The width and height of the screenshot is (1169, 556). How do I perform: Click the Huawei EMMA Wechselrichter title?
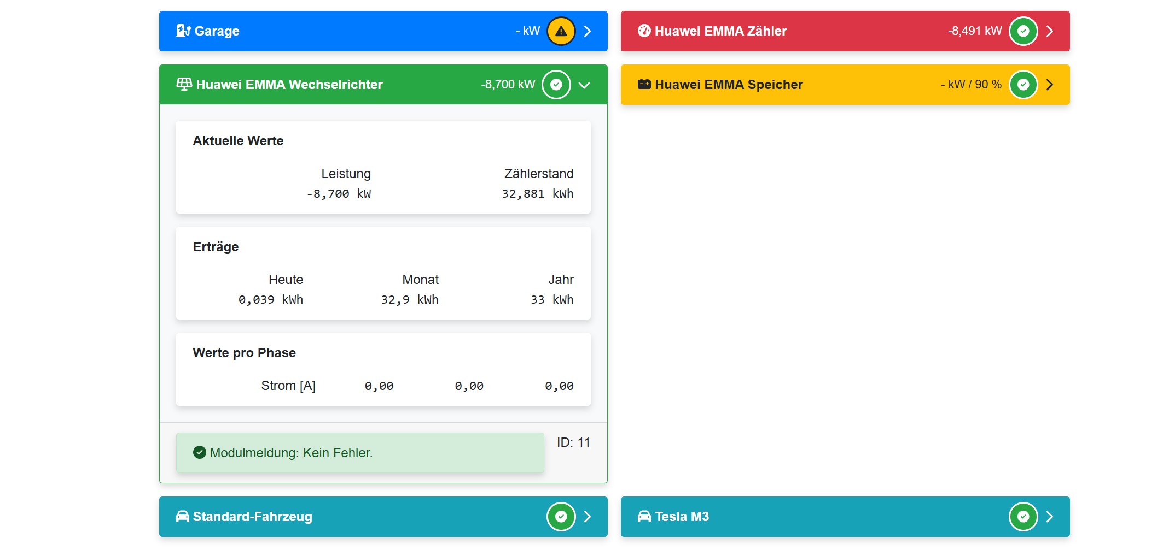(x=289, y=85)
